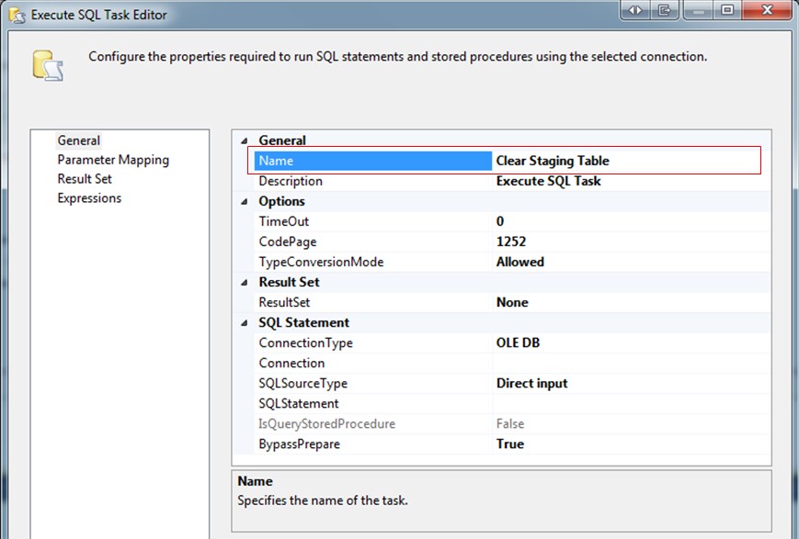Click the empty SQLStatement value cell
The image size is (799, 539).
625,403
